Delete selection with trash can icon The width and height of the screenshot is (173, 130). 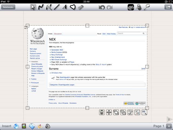point(102,112)
